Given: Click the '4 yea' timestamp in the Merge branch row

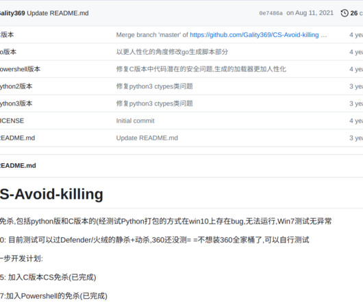Looking at the screenshot, I should pos(356,35).
